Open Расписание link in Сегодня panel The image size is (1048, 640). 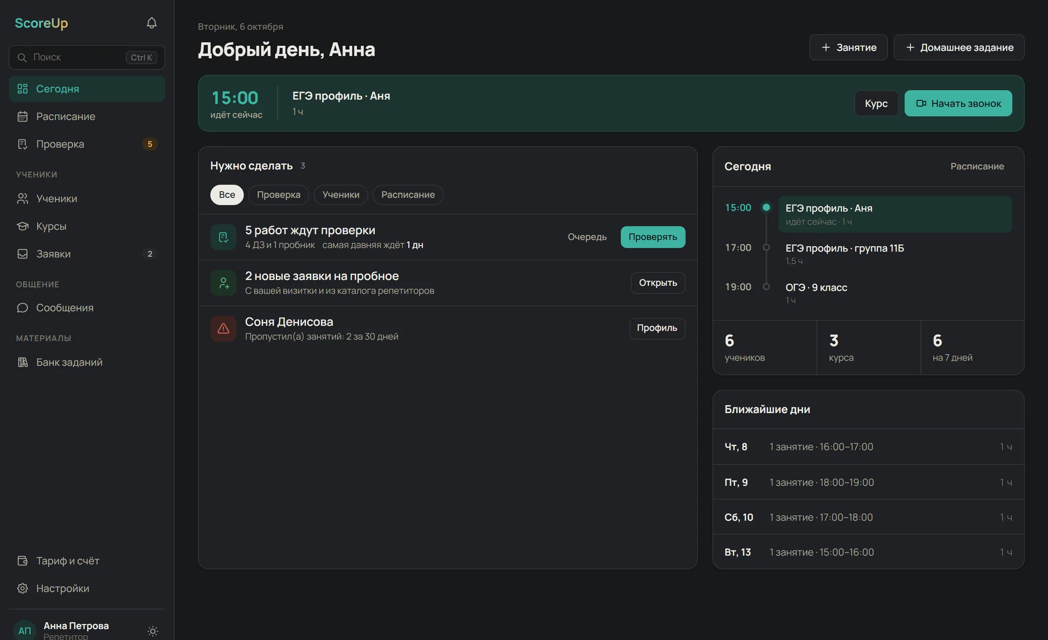pos(977,166)
